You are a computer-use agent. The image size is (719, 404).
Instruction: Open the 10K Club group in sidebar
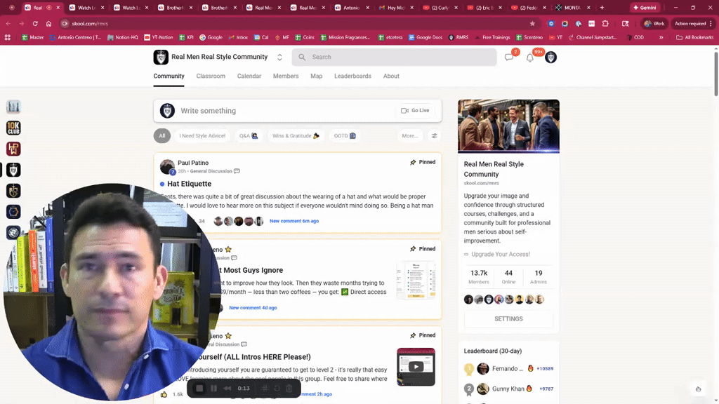pyautogui.click(x=13, y=128)
